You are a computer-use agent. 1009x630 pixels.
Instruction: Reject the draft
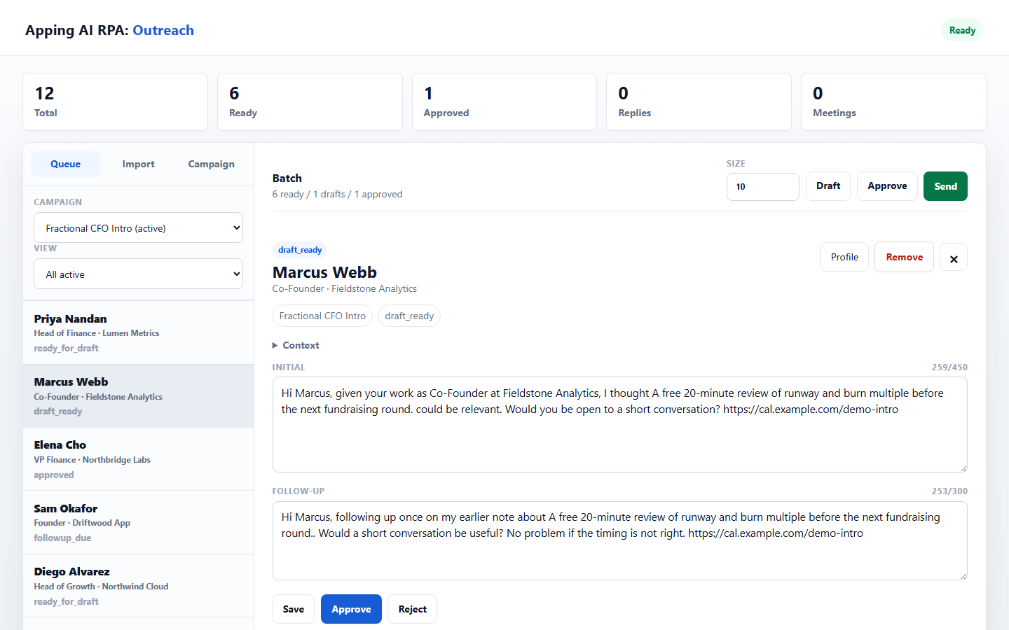pyautogui.click(x=412, y=609)
